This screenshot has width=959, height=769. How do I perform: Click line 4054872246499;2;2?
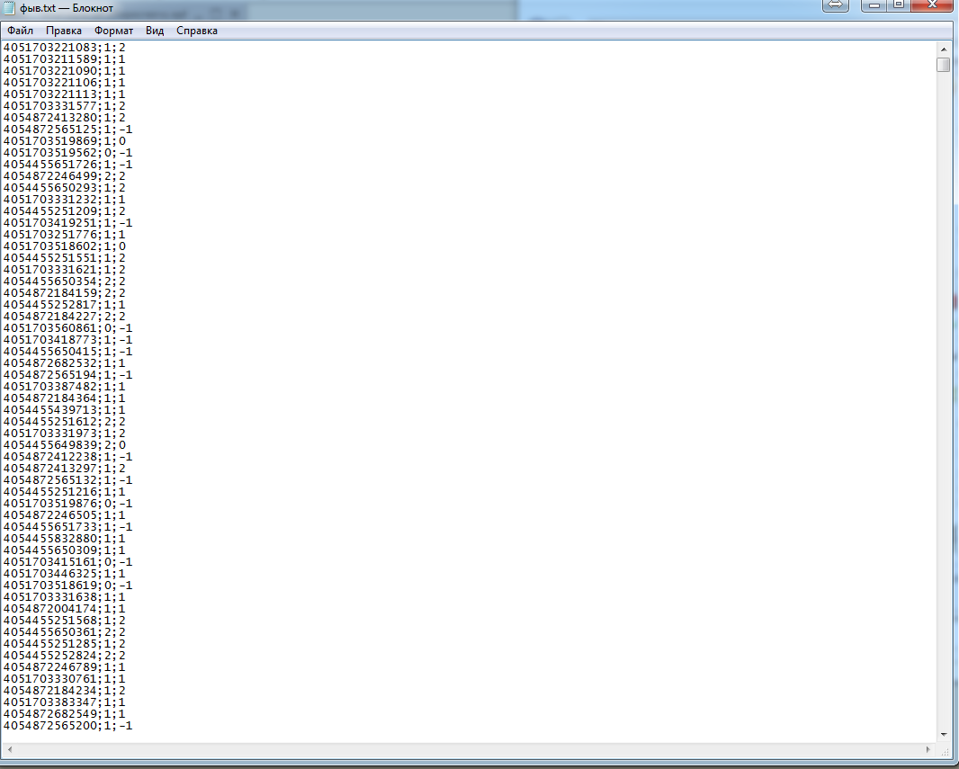point(64,176)
